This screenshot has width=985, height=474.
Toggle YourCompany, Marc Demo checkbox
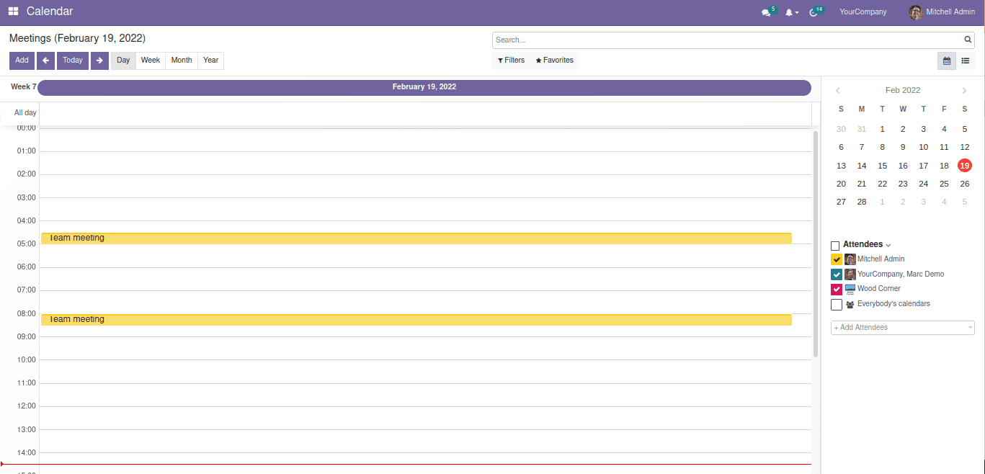point(837,274)
